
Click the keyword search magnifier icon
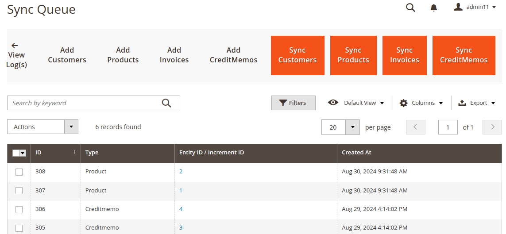click(x=166, y=103)
